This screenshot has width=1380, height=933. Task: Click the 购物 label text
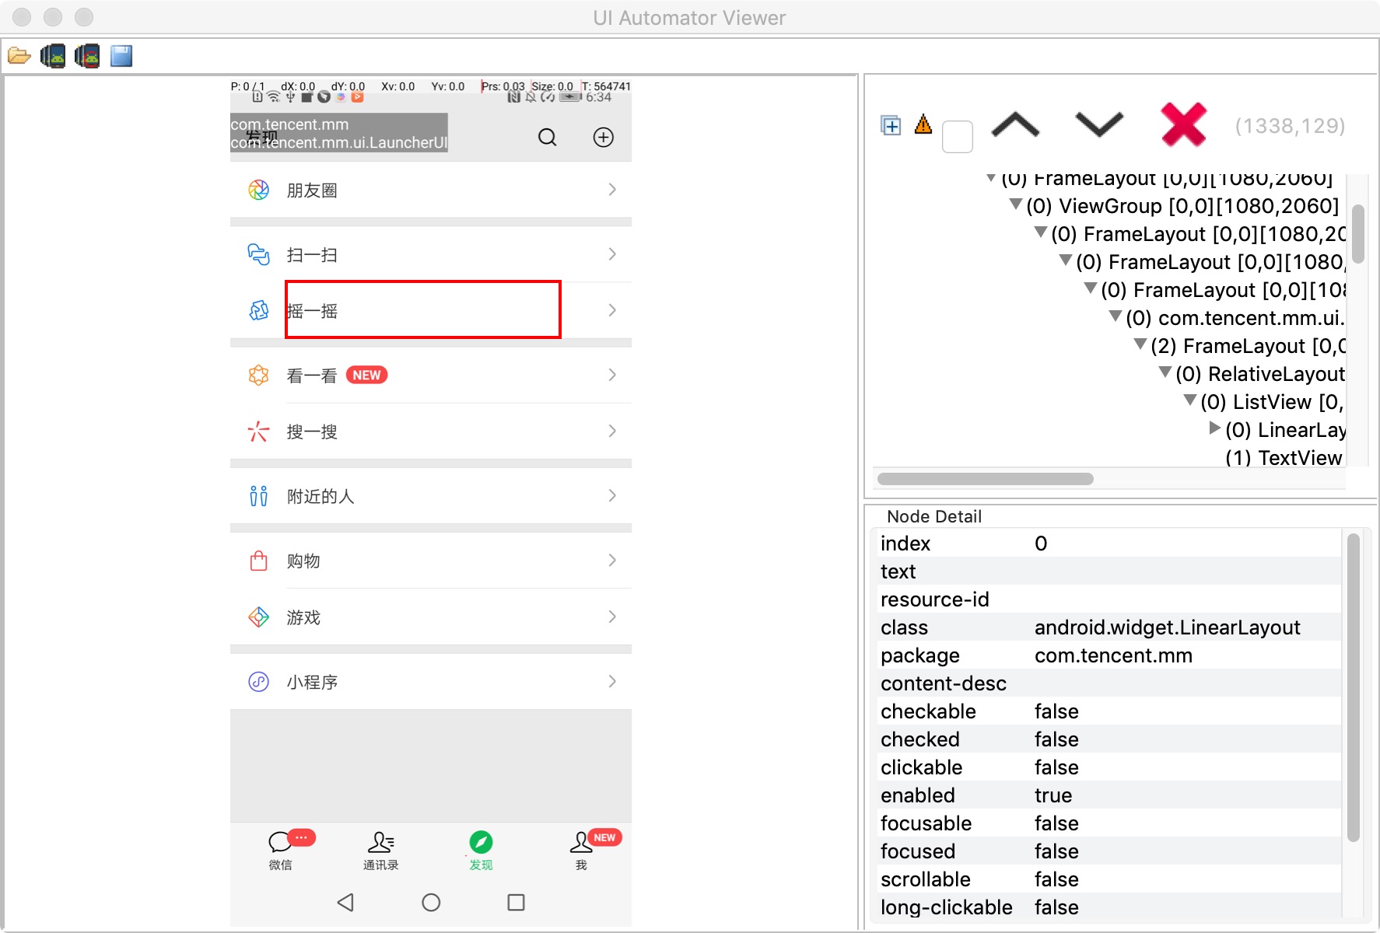303,561
